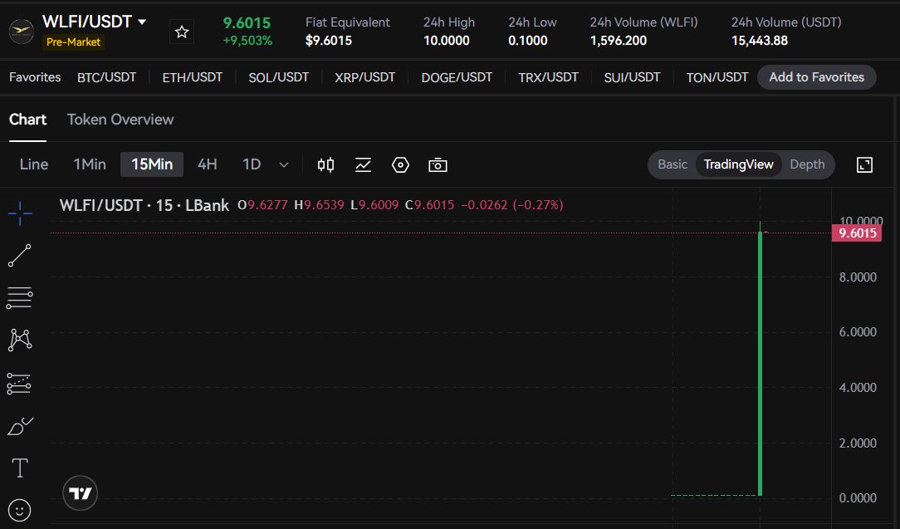Select ETH/USDT favorite pair
The width and height of the screenshot is (900, 529).
click(193, 77)
